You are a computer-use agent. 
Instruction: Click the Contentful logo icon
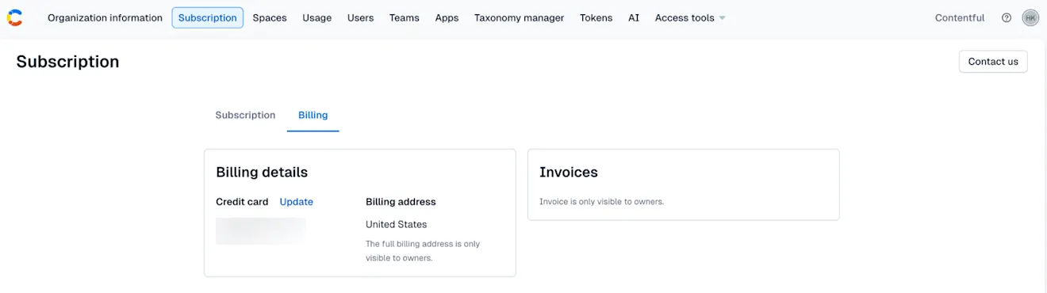pos(14,17)
